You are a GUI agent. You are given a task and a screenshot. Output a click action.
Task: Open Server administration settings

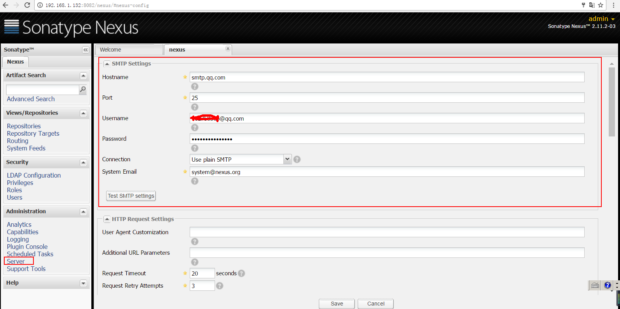(x=16, y=261)
